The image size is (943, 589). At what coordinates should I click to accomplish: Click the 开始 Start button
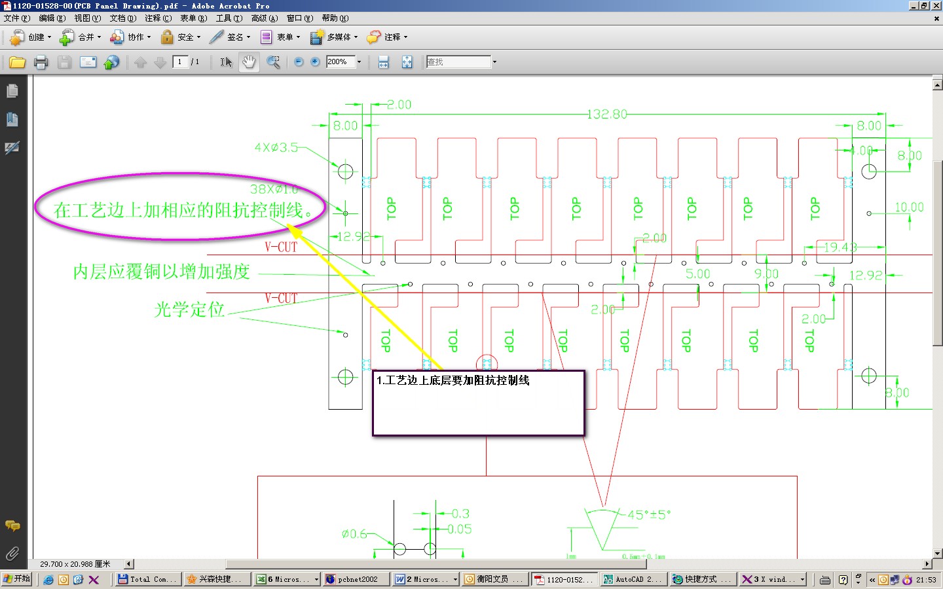tap(16, 579)
